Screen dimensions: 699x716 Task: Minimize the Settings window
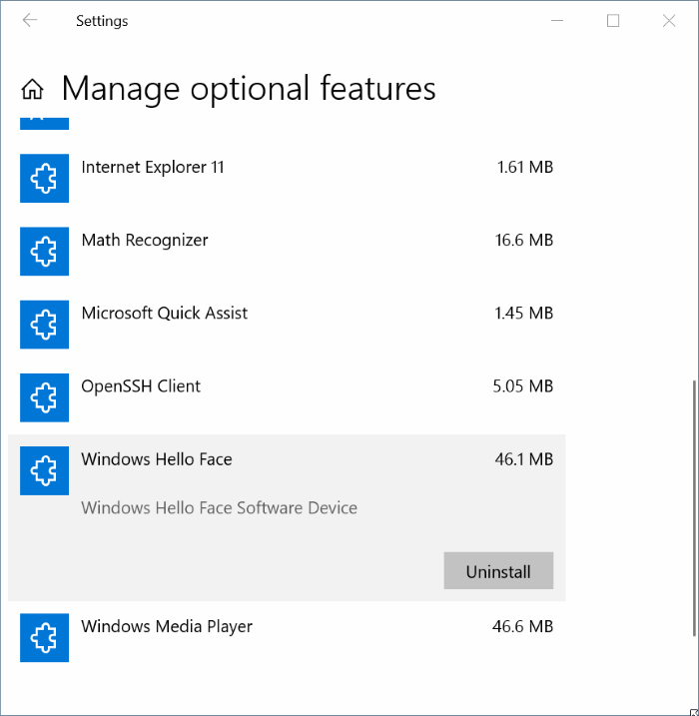[x=557, y=21]
